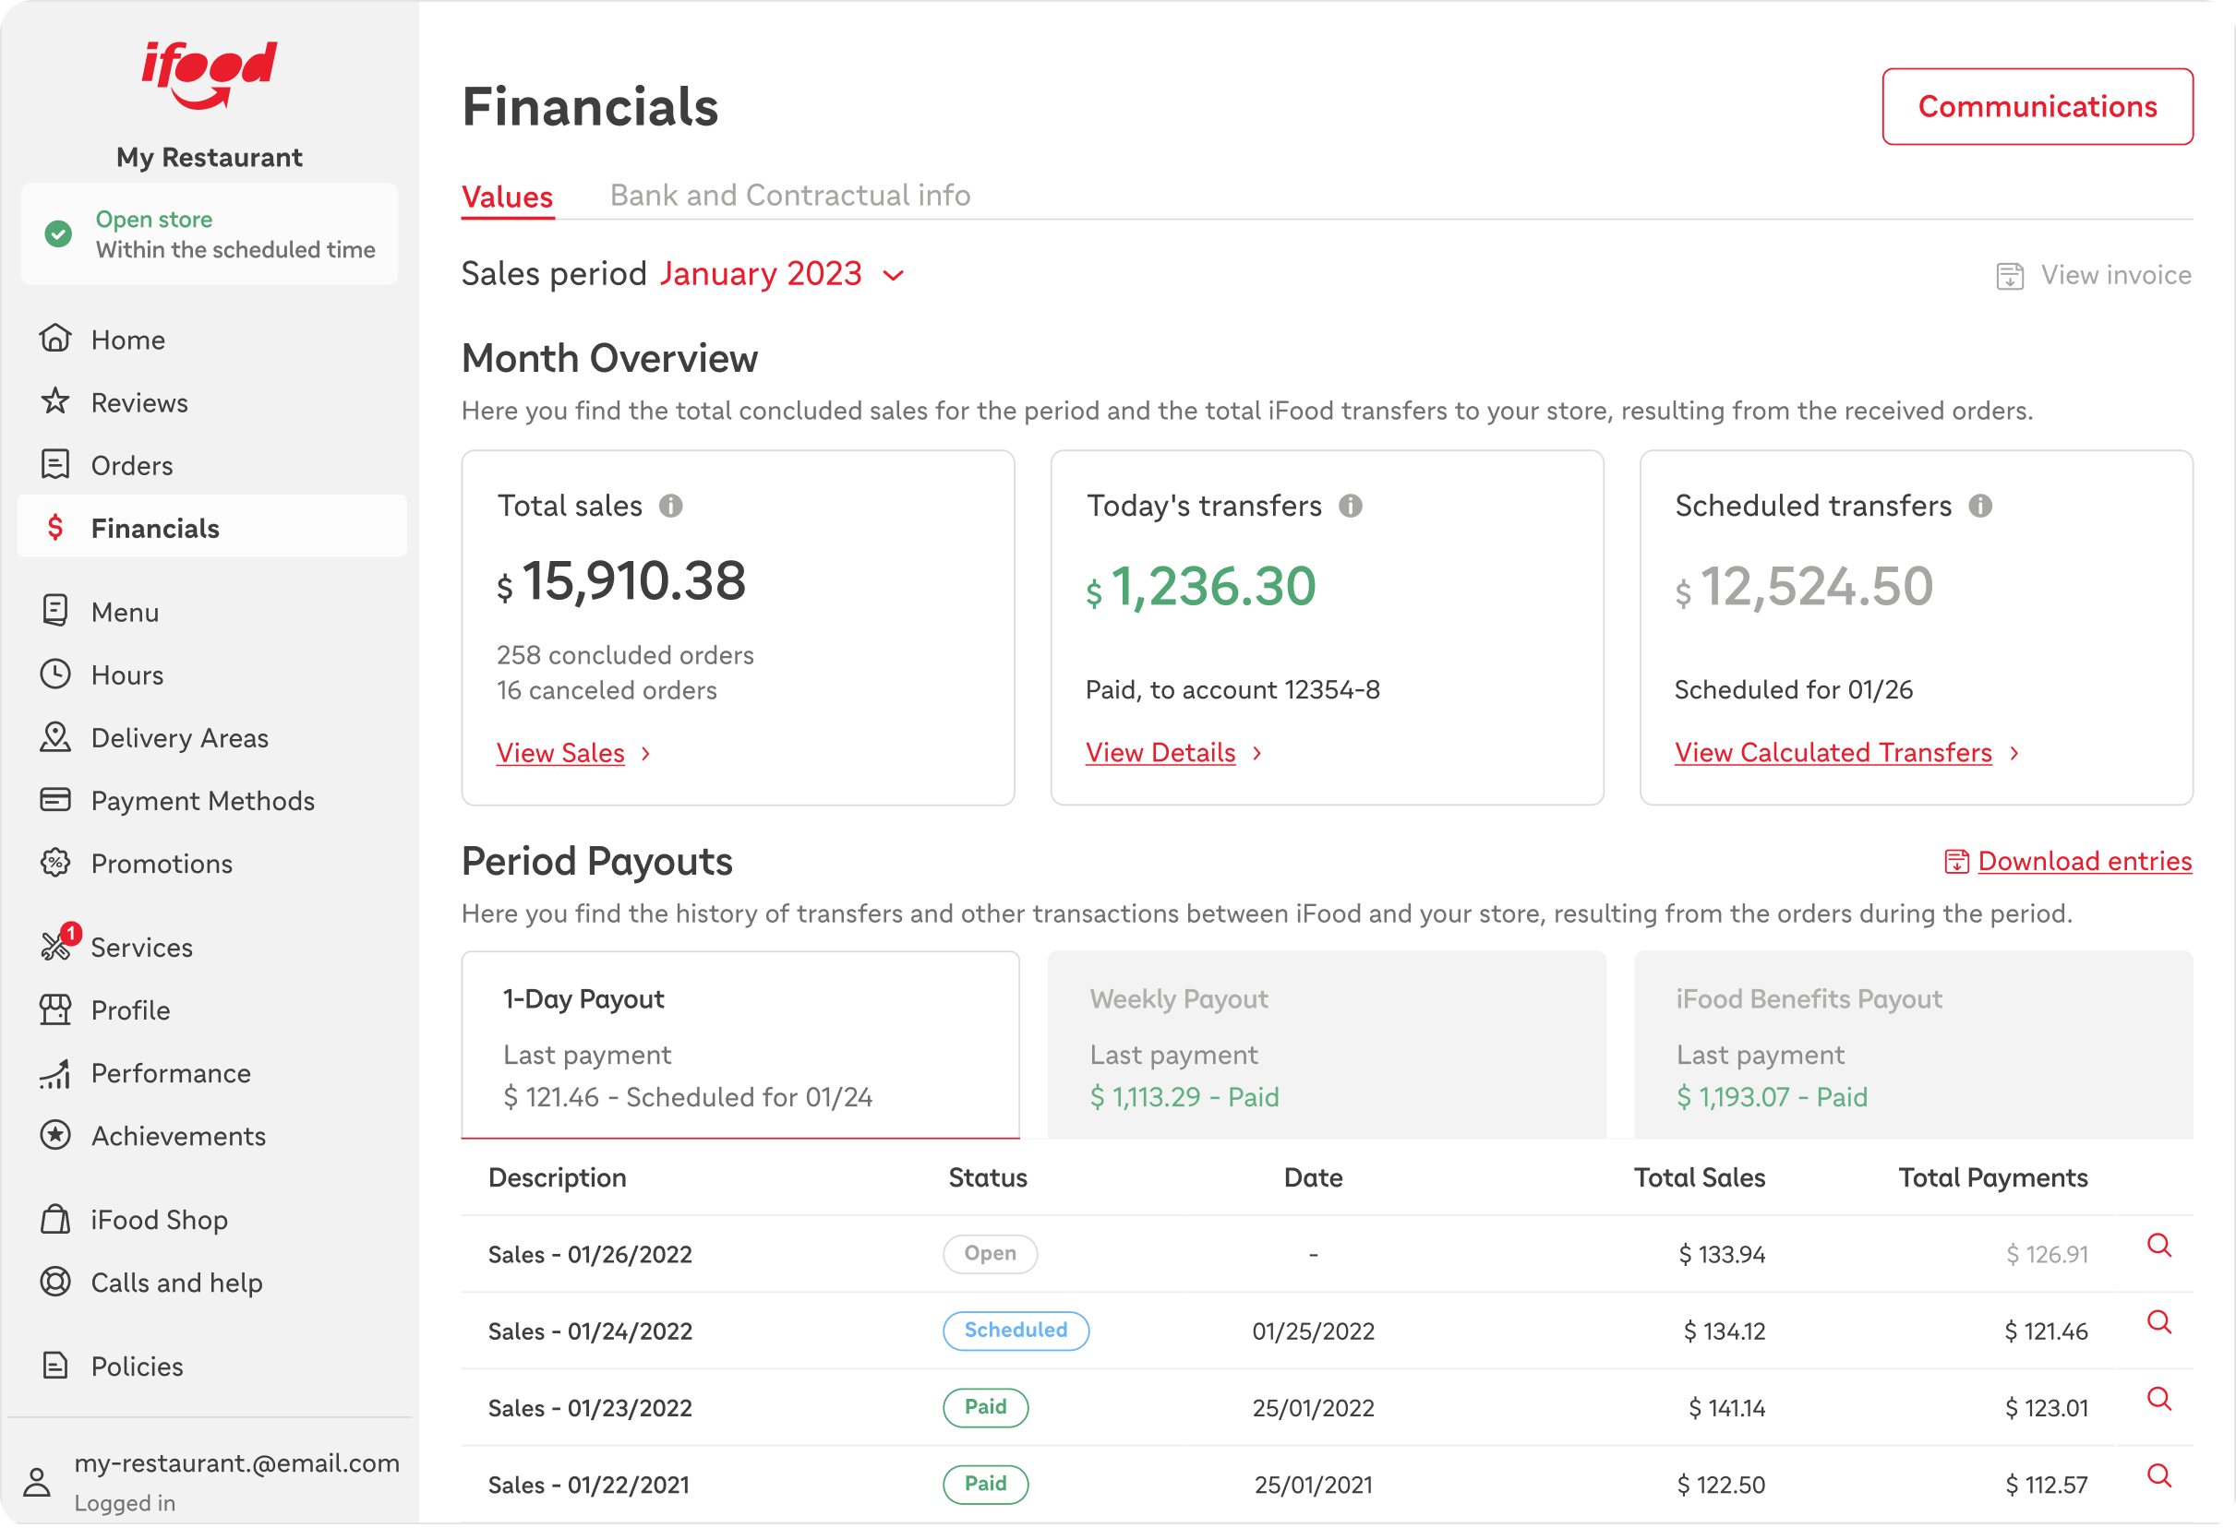
Task: Select the iFood Benefits Payout card
Action: tap(1913, 1045)
